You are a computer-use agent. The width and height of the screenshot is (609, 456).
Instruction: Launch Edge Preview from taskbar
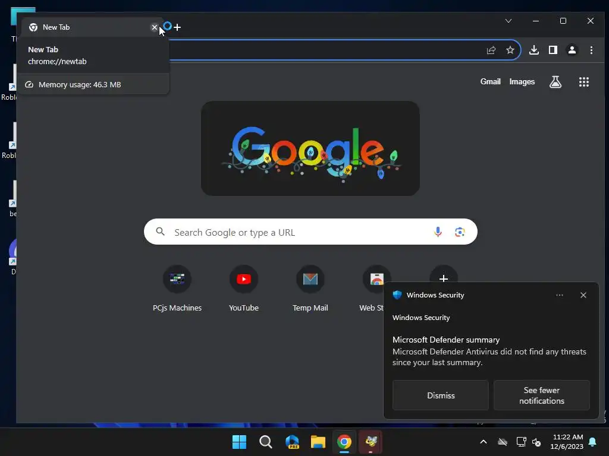292,442
